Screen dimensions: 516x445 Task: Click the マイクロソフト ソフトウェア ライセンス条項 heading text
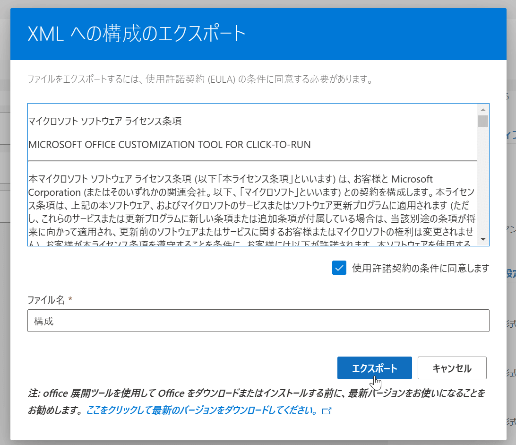point(105,121)
